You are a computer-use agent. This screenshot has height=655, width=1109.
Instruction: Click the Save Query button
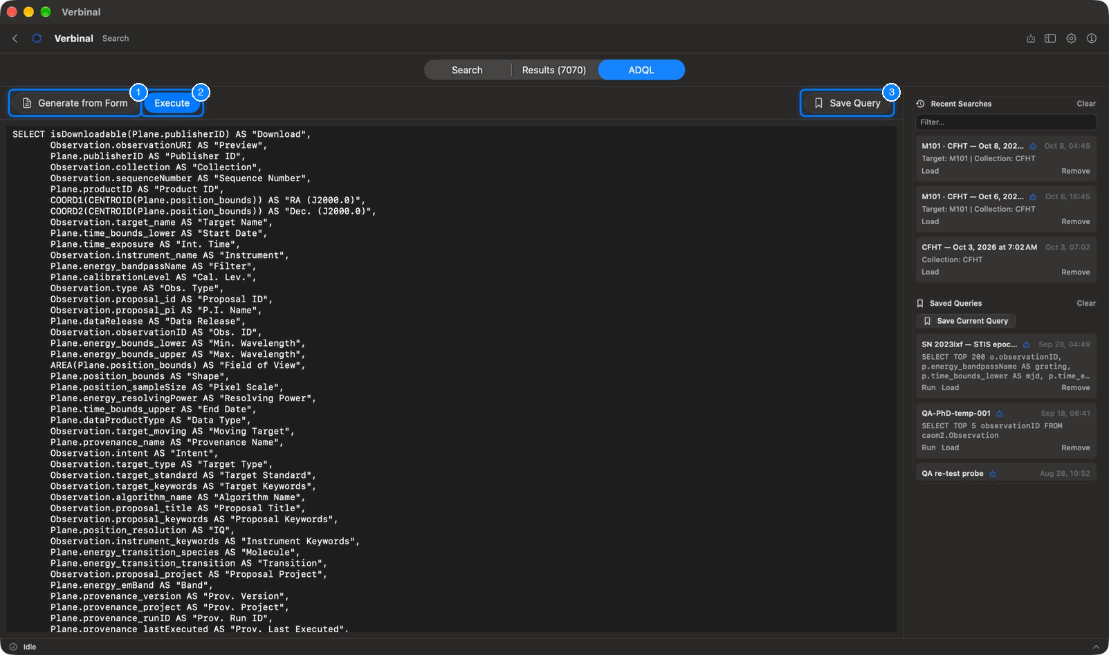(847, 103)
